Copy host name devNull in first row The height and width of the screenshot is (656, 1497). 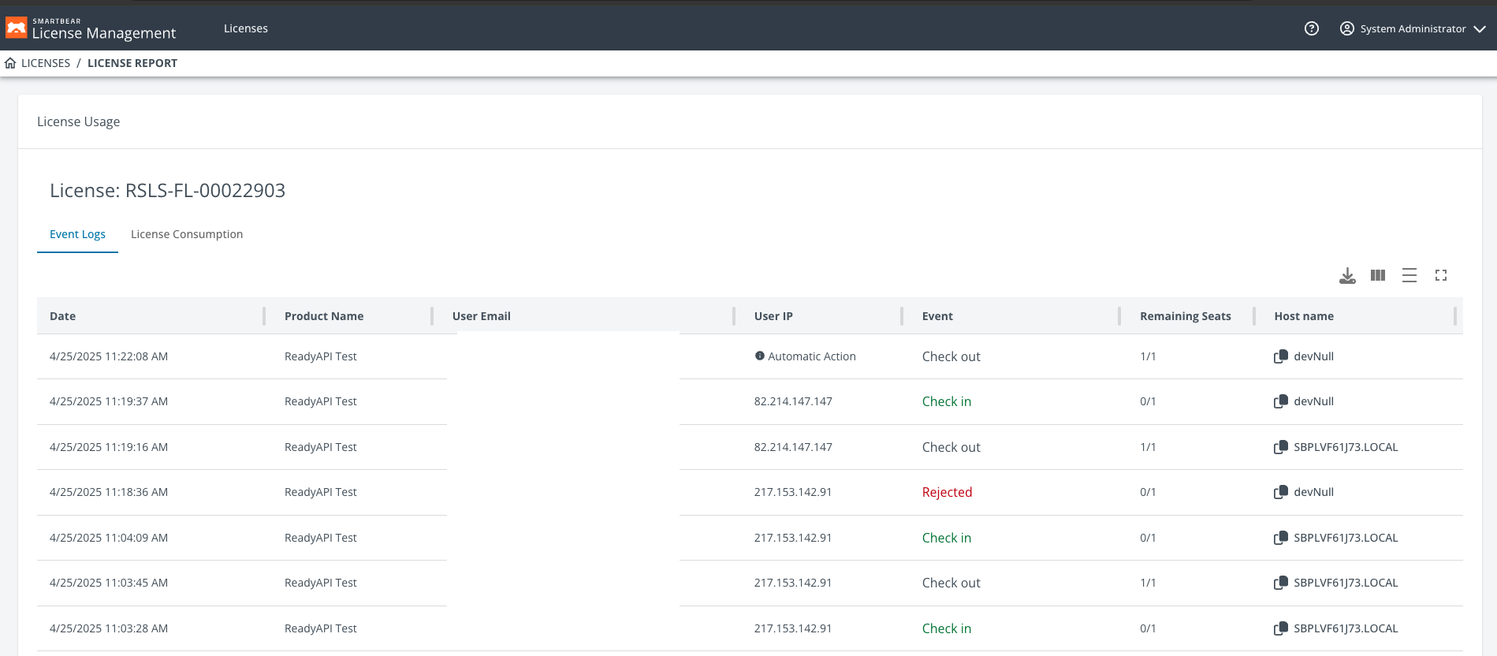click(x=1281, y=356)
